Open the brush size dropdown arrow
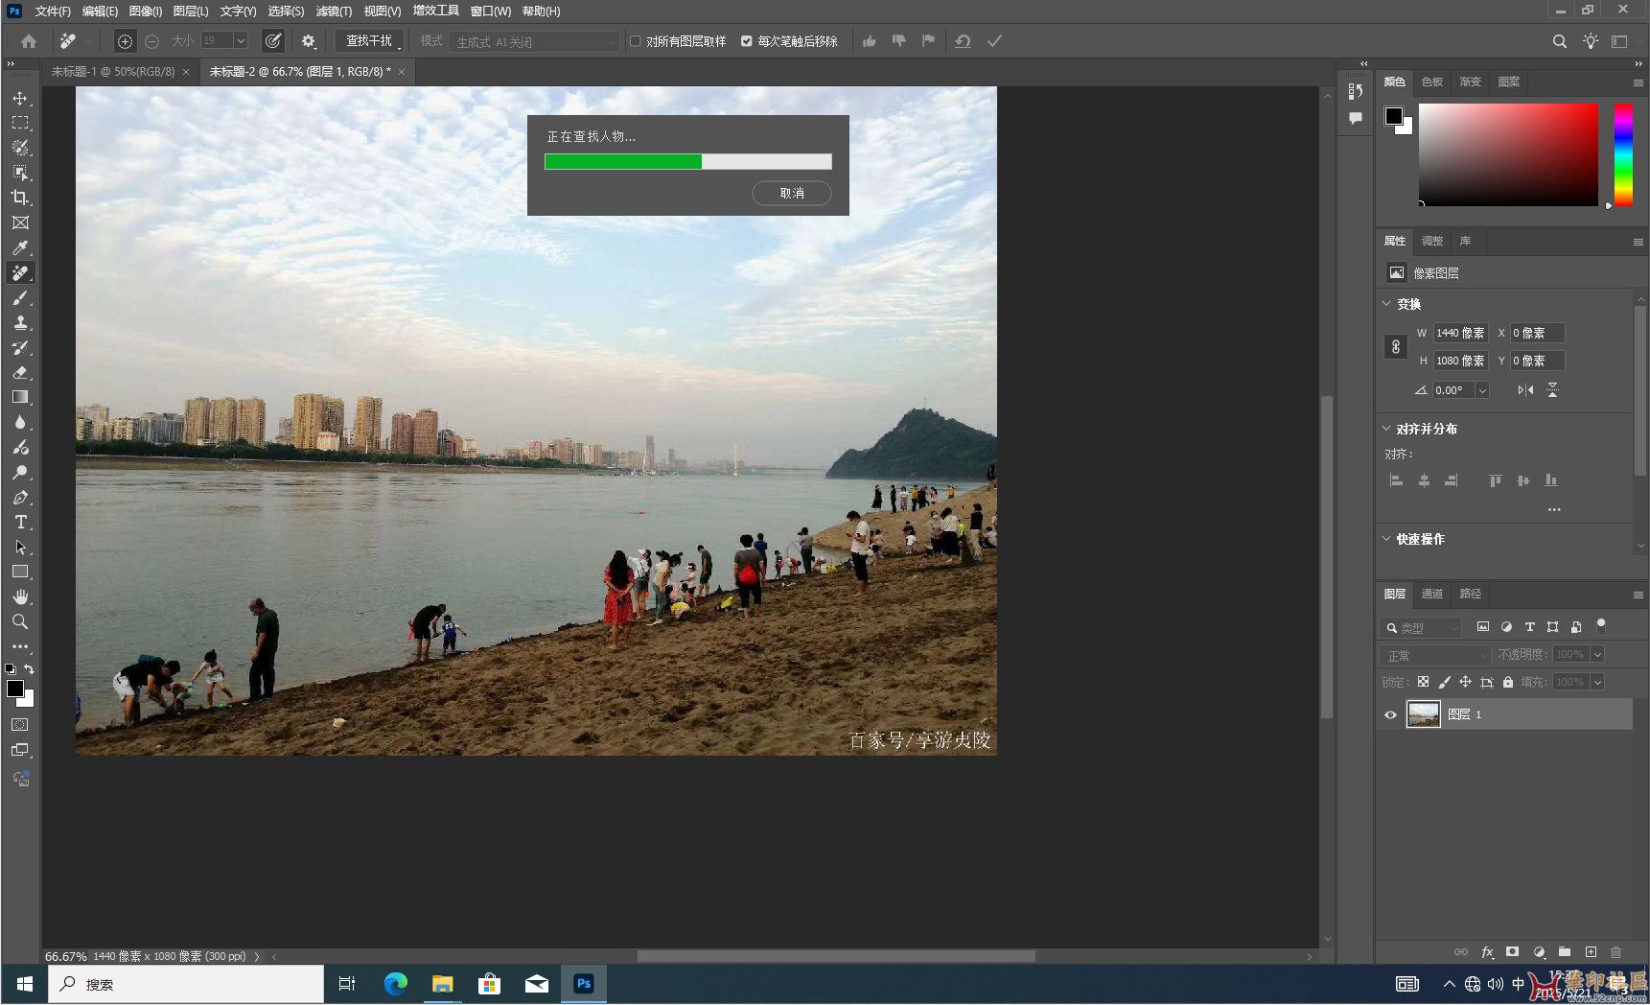The height and width of the screenshot is (1005, 1650). [241, 41]
